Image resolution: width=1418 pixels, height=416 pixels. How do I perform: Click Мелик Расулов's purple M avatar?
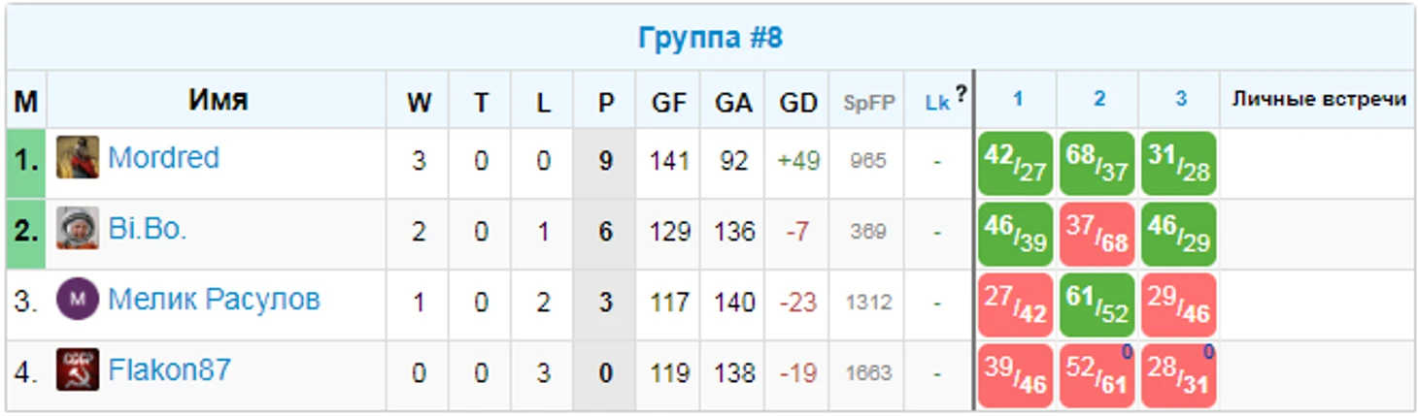[78, 300]
